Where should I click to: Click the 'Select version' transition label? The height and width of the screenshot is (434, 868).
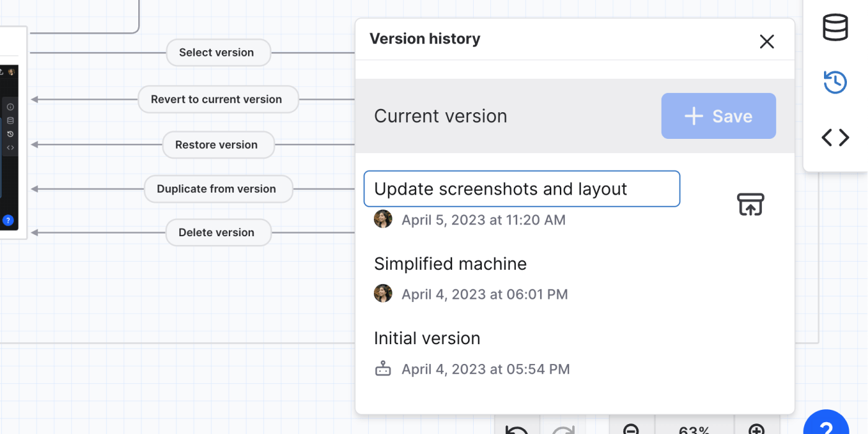tap(216, 53)
